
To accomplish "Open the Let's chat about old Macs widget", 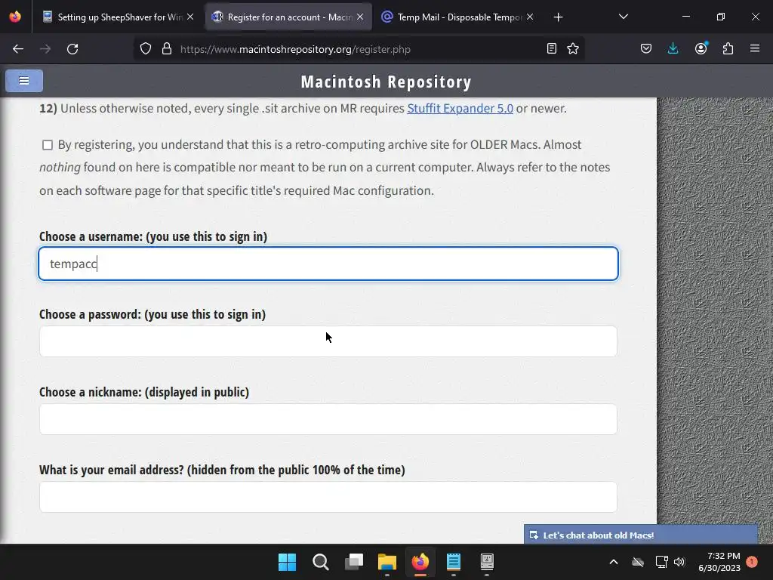I will (640, 535).
